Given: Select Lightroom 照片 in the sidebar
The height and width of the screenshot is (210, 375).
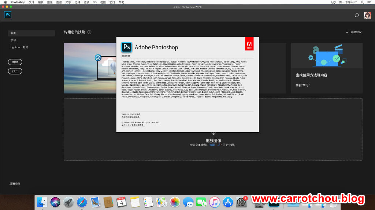Looking at the screenshot, I should pos(19,47).
